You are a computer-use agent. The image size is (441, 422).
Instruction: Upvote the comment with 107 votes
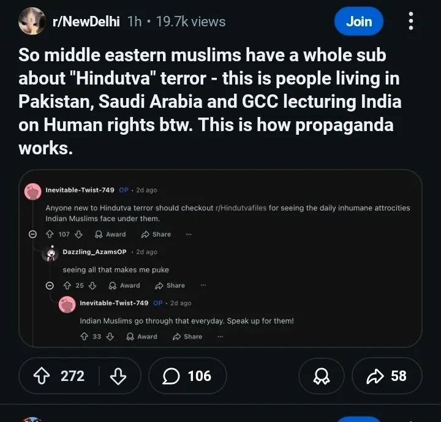[50, 234]
